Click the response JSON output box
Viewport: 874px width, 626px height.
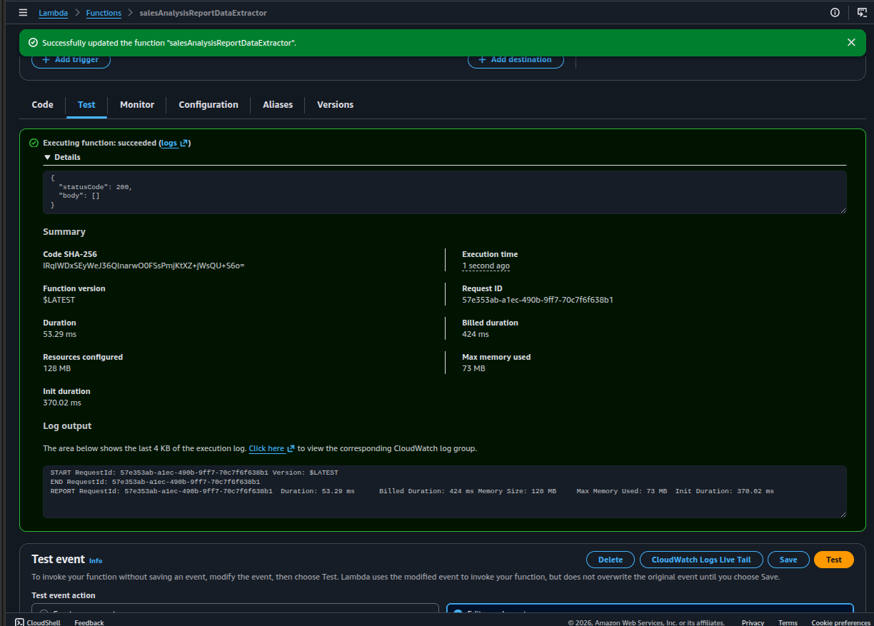coord(445,192)
